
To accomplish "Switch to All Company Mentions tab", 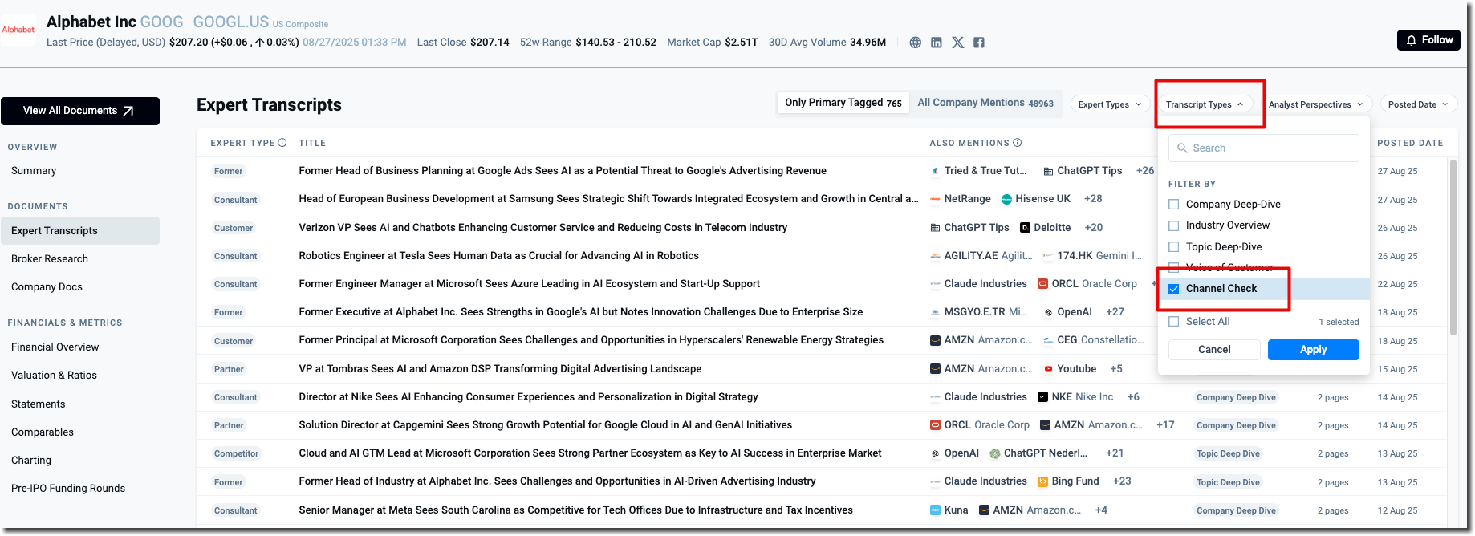I will [985, 103].
